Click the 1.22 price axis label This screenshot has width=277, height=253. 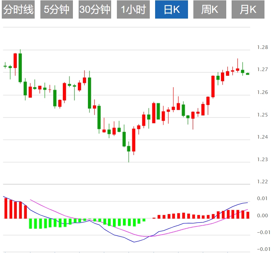262,182
